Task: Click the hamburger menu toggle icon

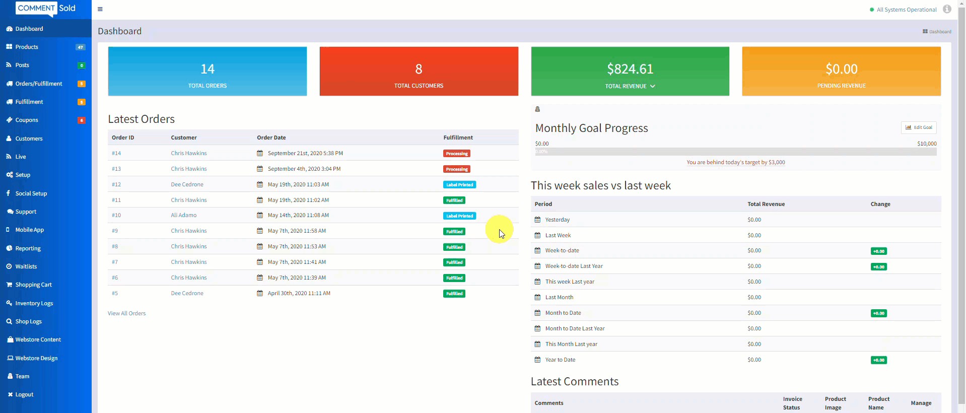Action: coord(100,9)
